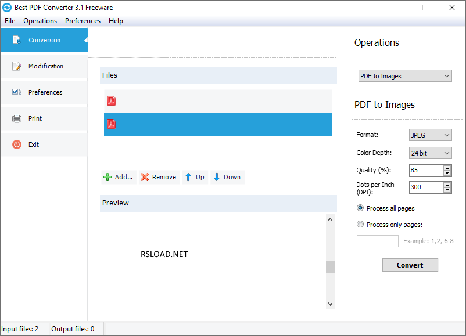Click the page range input field

click(x=377, y=241)
